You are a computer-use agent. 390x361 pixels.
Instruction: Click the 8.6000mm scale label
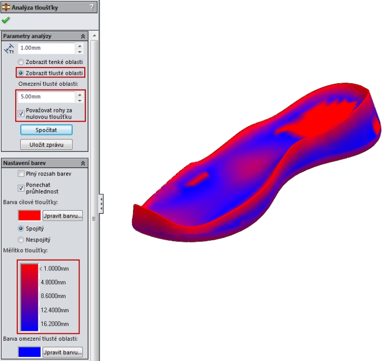point(53,296)
